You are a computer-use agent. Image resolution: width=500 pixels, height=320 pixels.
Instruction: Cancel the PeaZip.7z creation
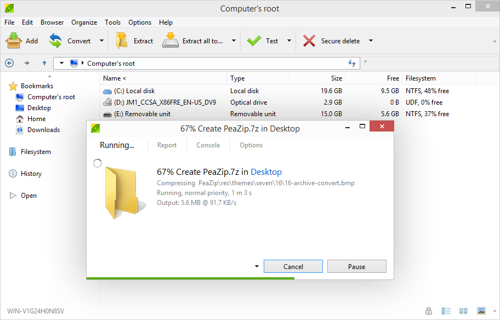pos(293,266)
